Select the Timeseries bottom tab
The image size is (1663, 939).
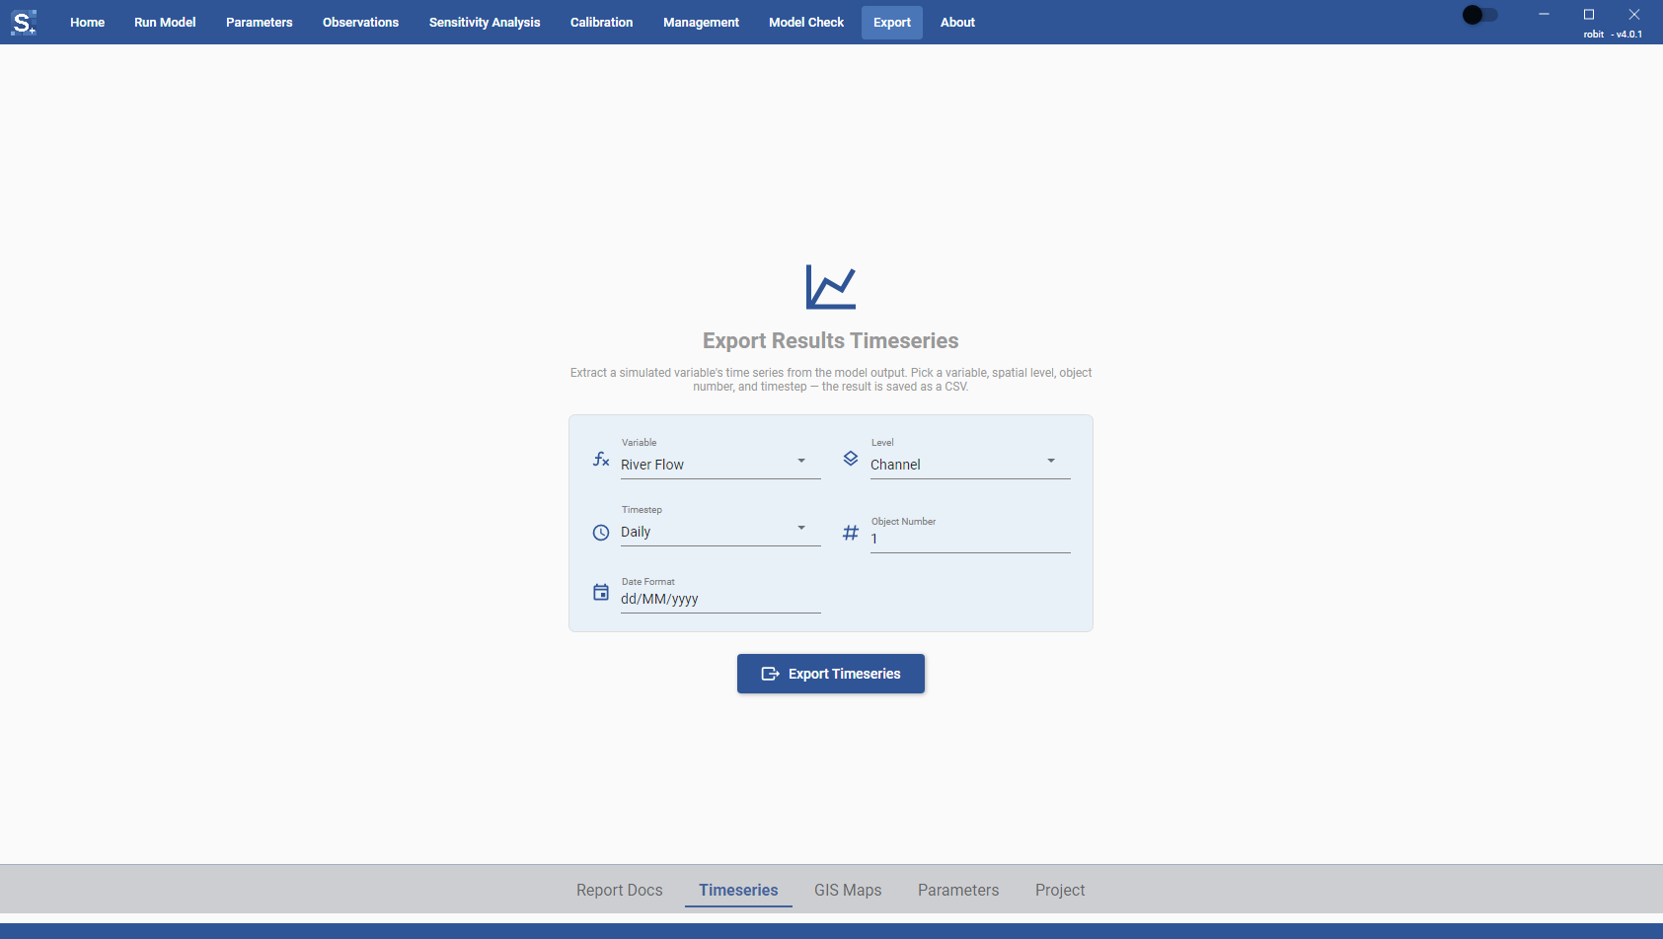click(738, 890)
